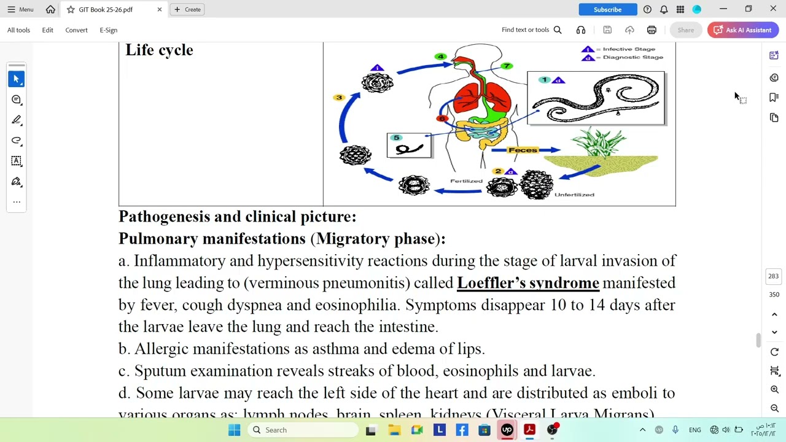Add a comment with sticky note tool
This screenshot has width=786, height=442.
coord(17,99)
